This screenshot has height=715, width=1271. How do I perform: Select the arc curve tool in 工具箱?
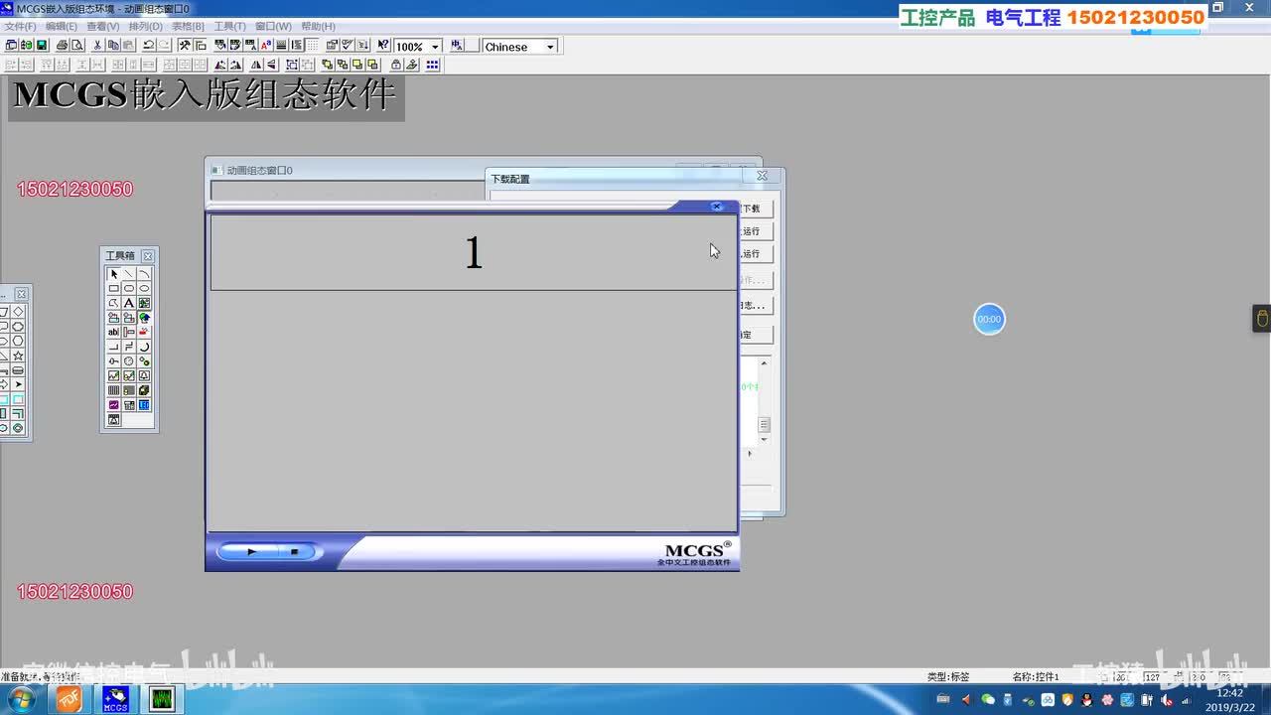pyautogui.click(x=144, y=274)
